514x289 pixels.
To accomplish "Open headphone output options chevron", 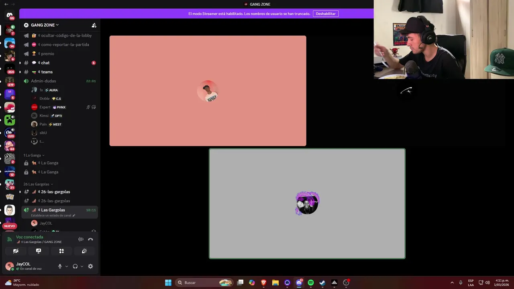I will click(82, 266).
